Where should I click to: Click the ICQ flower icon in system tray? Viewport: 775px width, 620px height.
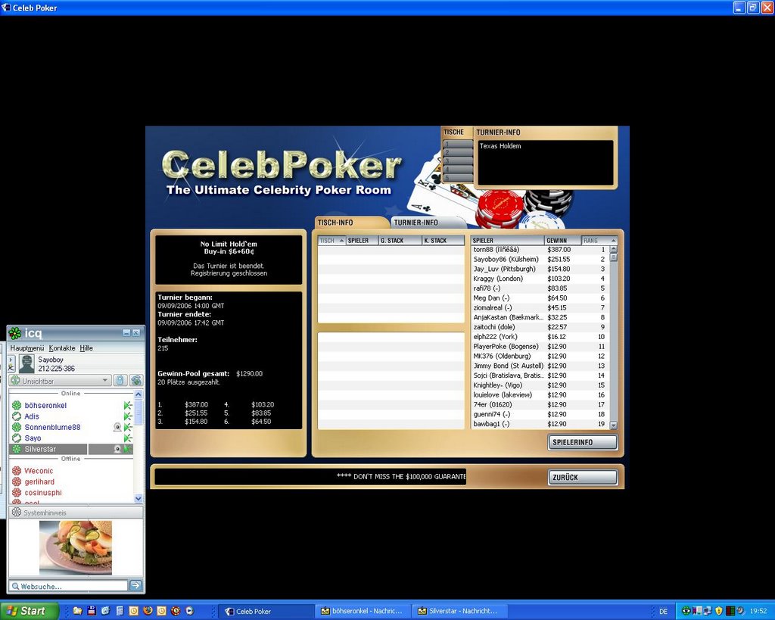point(686,611)
